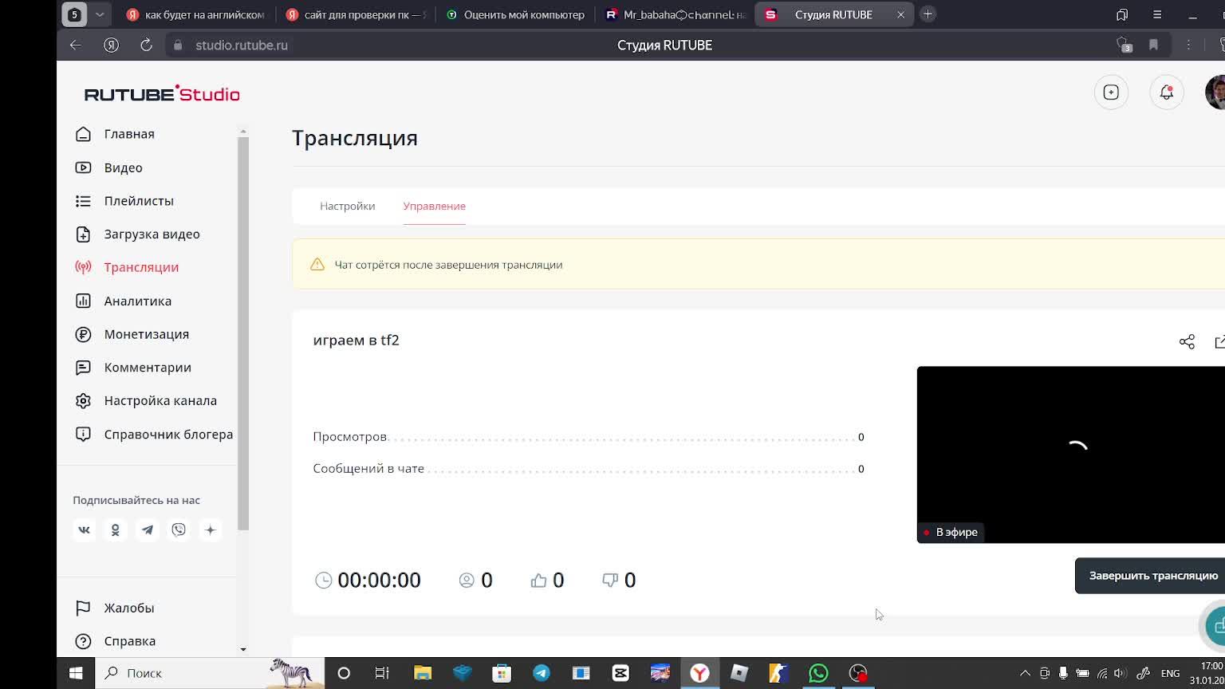1225x689 pixels.
Task: Show hidden system tray icons
Action: pyautogui.click(x=1026, y=673)
